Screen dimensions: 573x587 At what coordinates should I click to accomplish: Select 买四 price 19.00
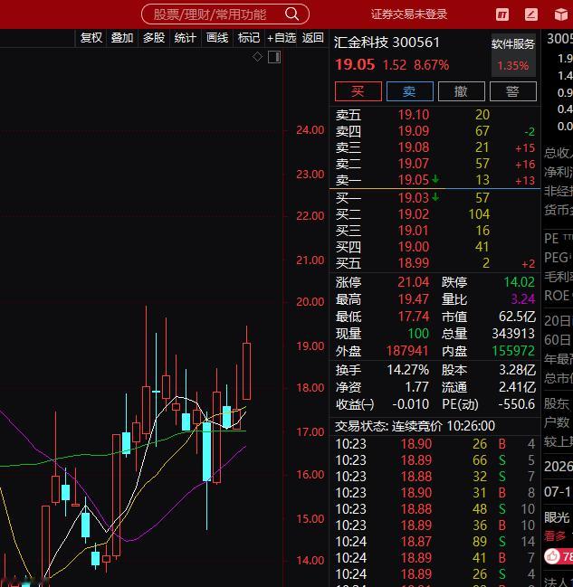tap(414, 247)
